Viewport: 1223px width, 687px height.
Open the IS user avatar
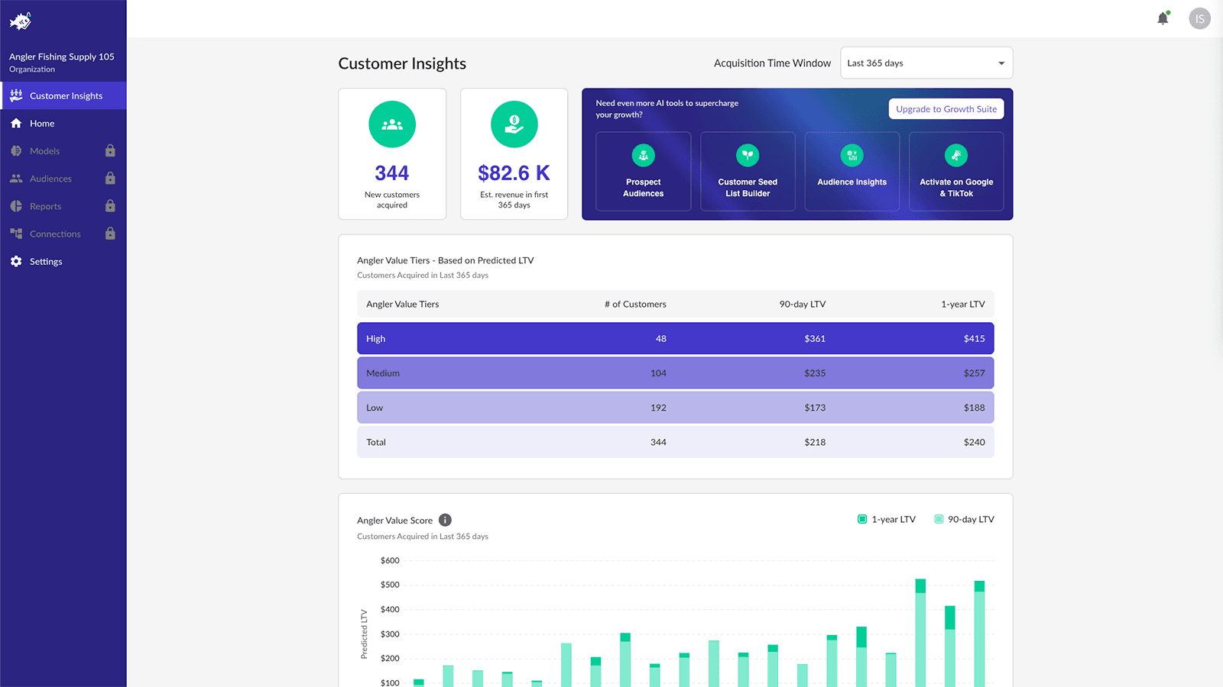point(1199,18)
